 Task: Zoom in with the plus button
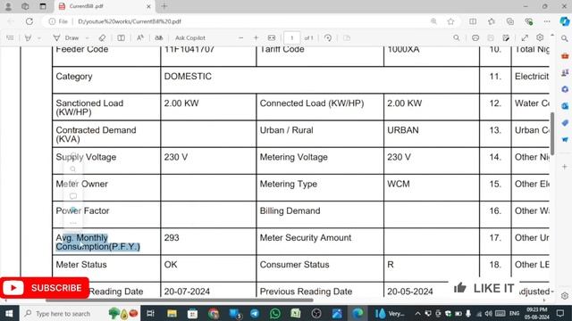point(257,37)
